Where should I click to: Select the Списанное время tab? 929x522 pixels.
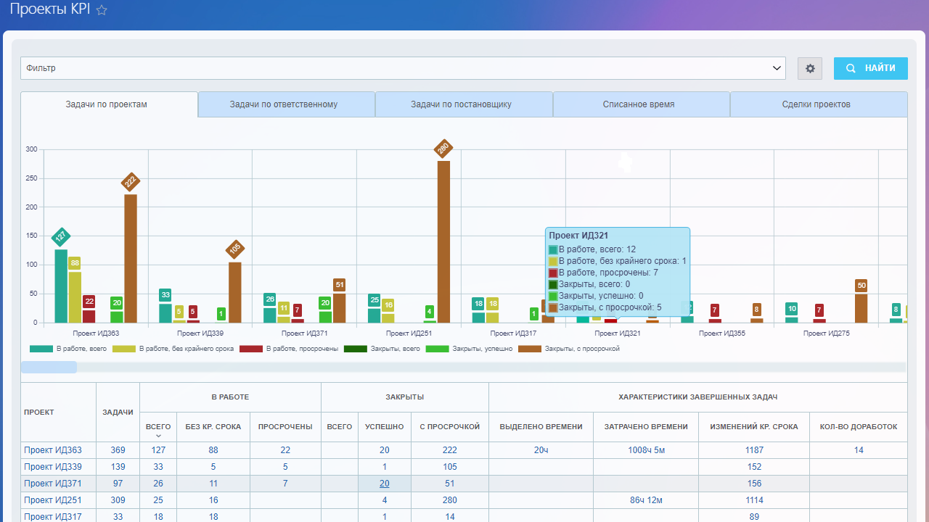(639, 104)
